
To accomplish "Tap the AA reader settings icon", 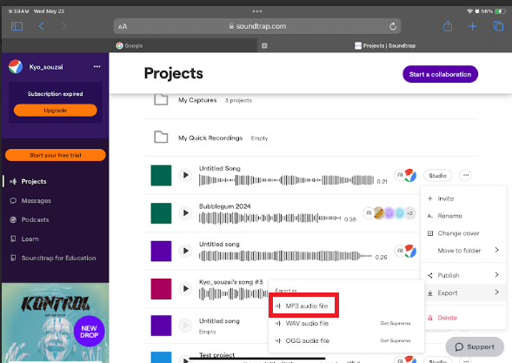I will (x=123, y=26).
